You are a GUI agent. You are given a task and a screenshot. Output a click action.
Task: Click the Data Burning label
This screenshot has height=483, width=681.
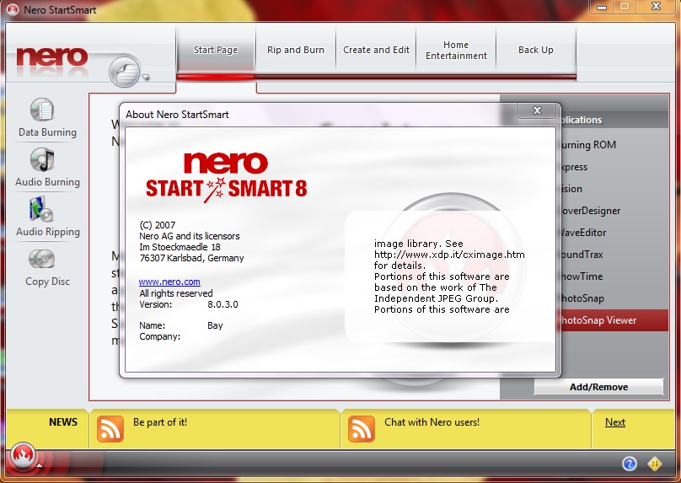(47, 132)
